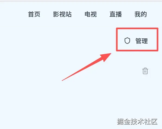This screenshot has width=162, height=129.
Task: Click the outlined shield security icon
Action: (127, 41)
